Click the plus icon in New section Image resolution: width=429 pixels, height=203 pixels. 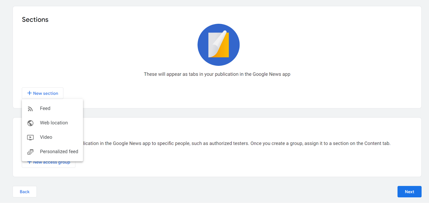click(x=29, y=93)
